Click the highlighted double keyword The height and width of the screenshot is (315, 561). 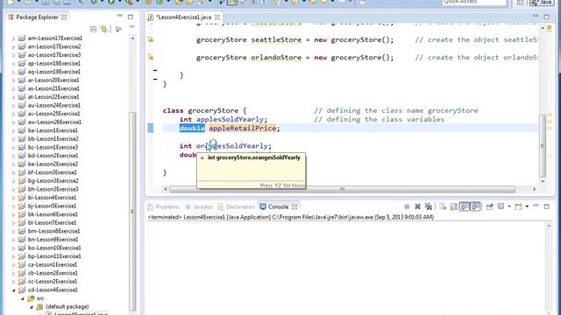(192, 128)
